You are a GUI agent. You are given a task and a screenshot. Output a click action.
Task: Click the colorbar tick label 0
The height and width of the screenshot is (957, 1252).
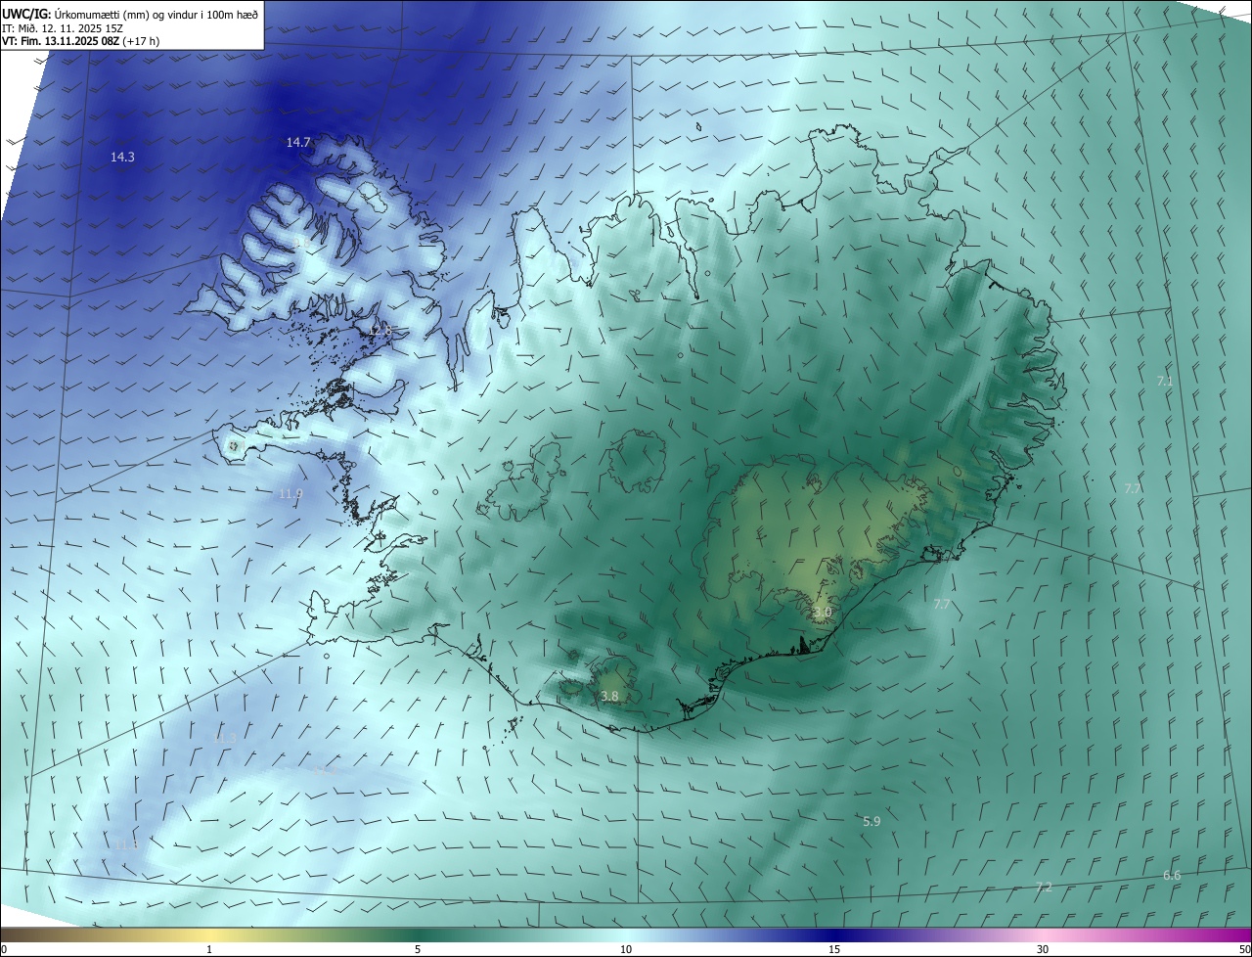pos(3,949)
